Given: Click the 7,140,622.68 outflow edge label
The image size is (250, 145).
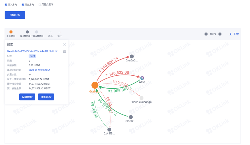Looking at the screenshot, I should 117,72.
